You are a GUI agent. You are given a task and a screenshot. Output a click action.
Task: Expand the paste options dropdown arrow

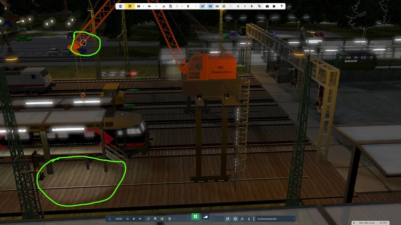coord(182,6)
